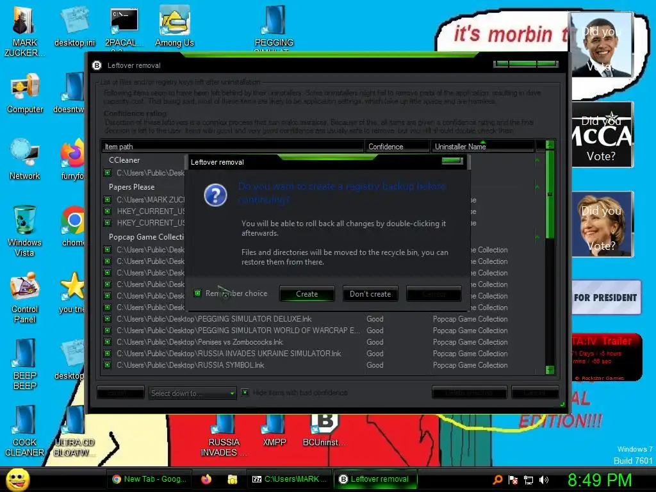Select the RUSSIA INVADES desktop shortcut
The image size is (656, 492).
coord(224,435)
